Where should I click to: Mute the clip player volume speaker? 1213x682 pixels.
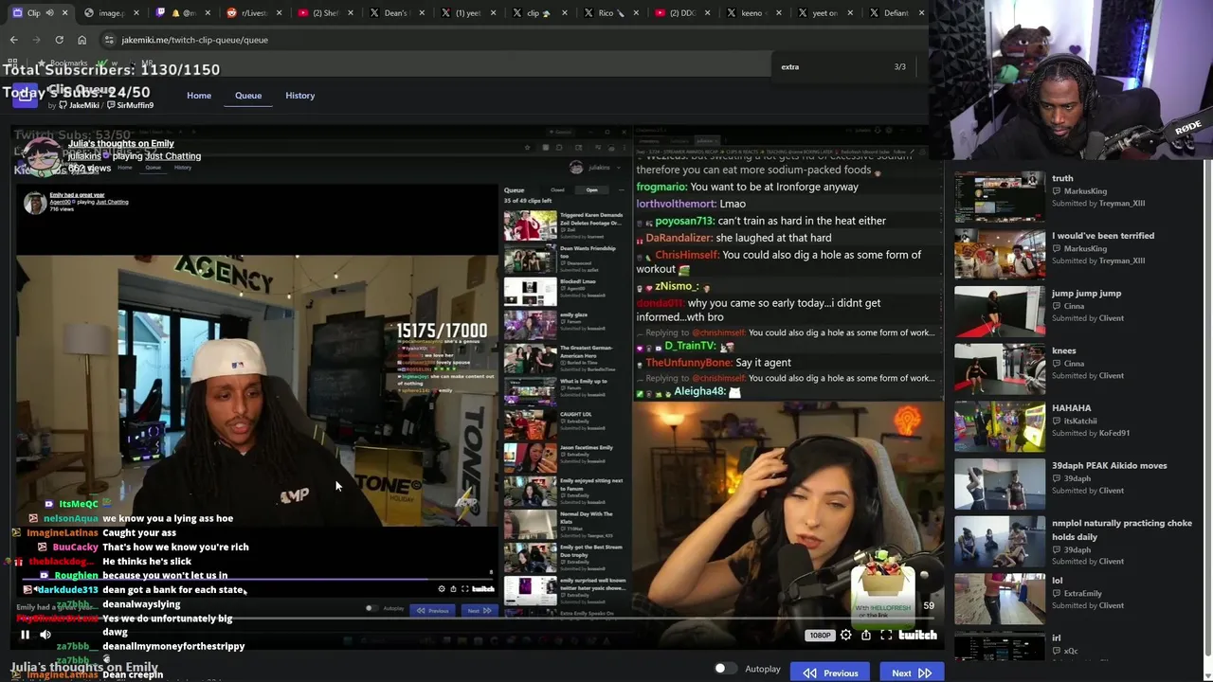click(x=45, y=635)
